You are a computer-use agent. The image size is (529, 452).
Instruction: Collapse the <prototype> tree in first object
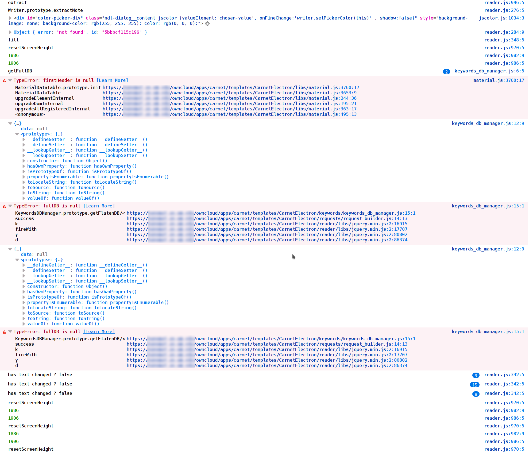tap(17, 134)
